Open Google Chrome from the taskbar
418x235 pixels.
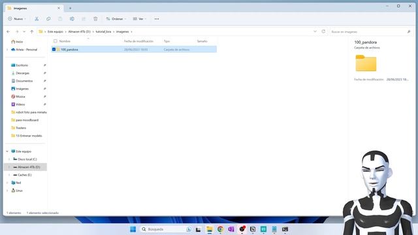[220, 229]
